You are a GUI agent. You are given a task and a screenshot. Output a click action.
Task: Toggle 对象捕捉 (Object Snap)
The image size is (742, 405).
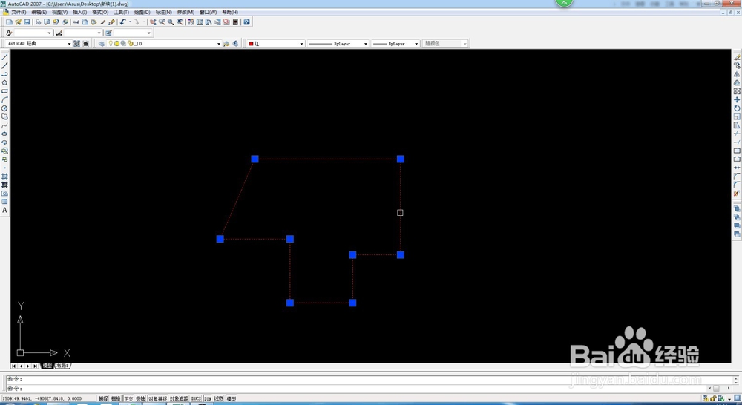(x=157, y=399)
